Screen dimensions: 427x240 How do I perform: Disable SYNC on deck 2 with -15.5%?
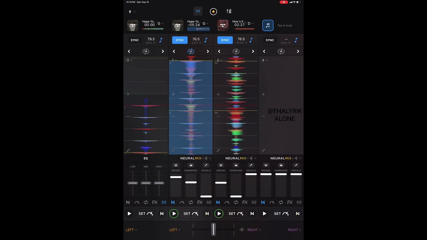225,40
